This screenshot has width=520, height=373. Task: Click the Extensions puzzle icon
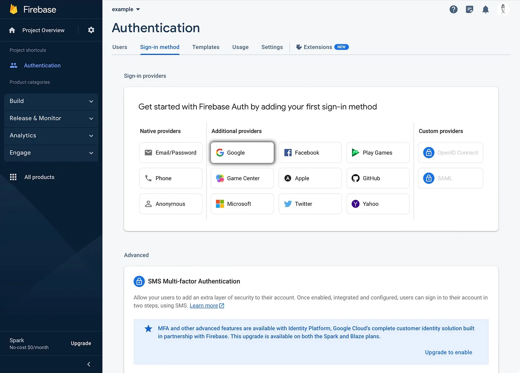pyautogui.click(x=299, y=47)
